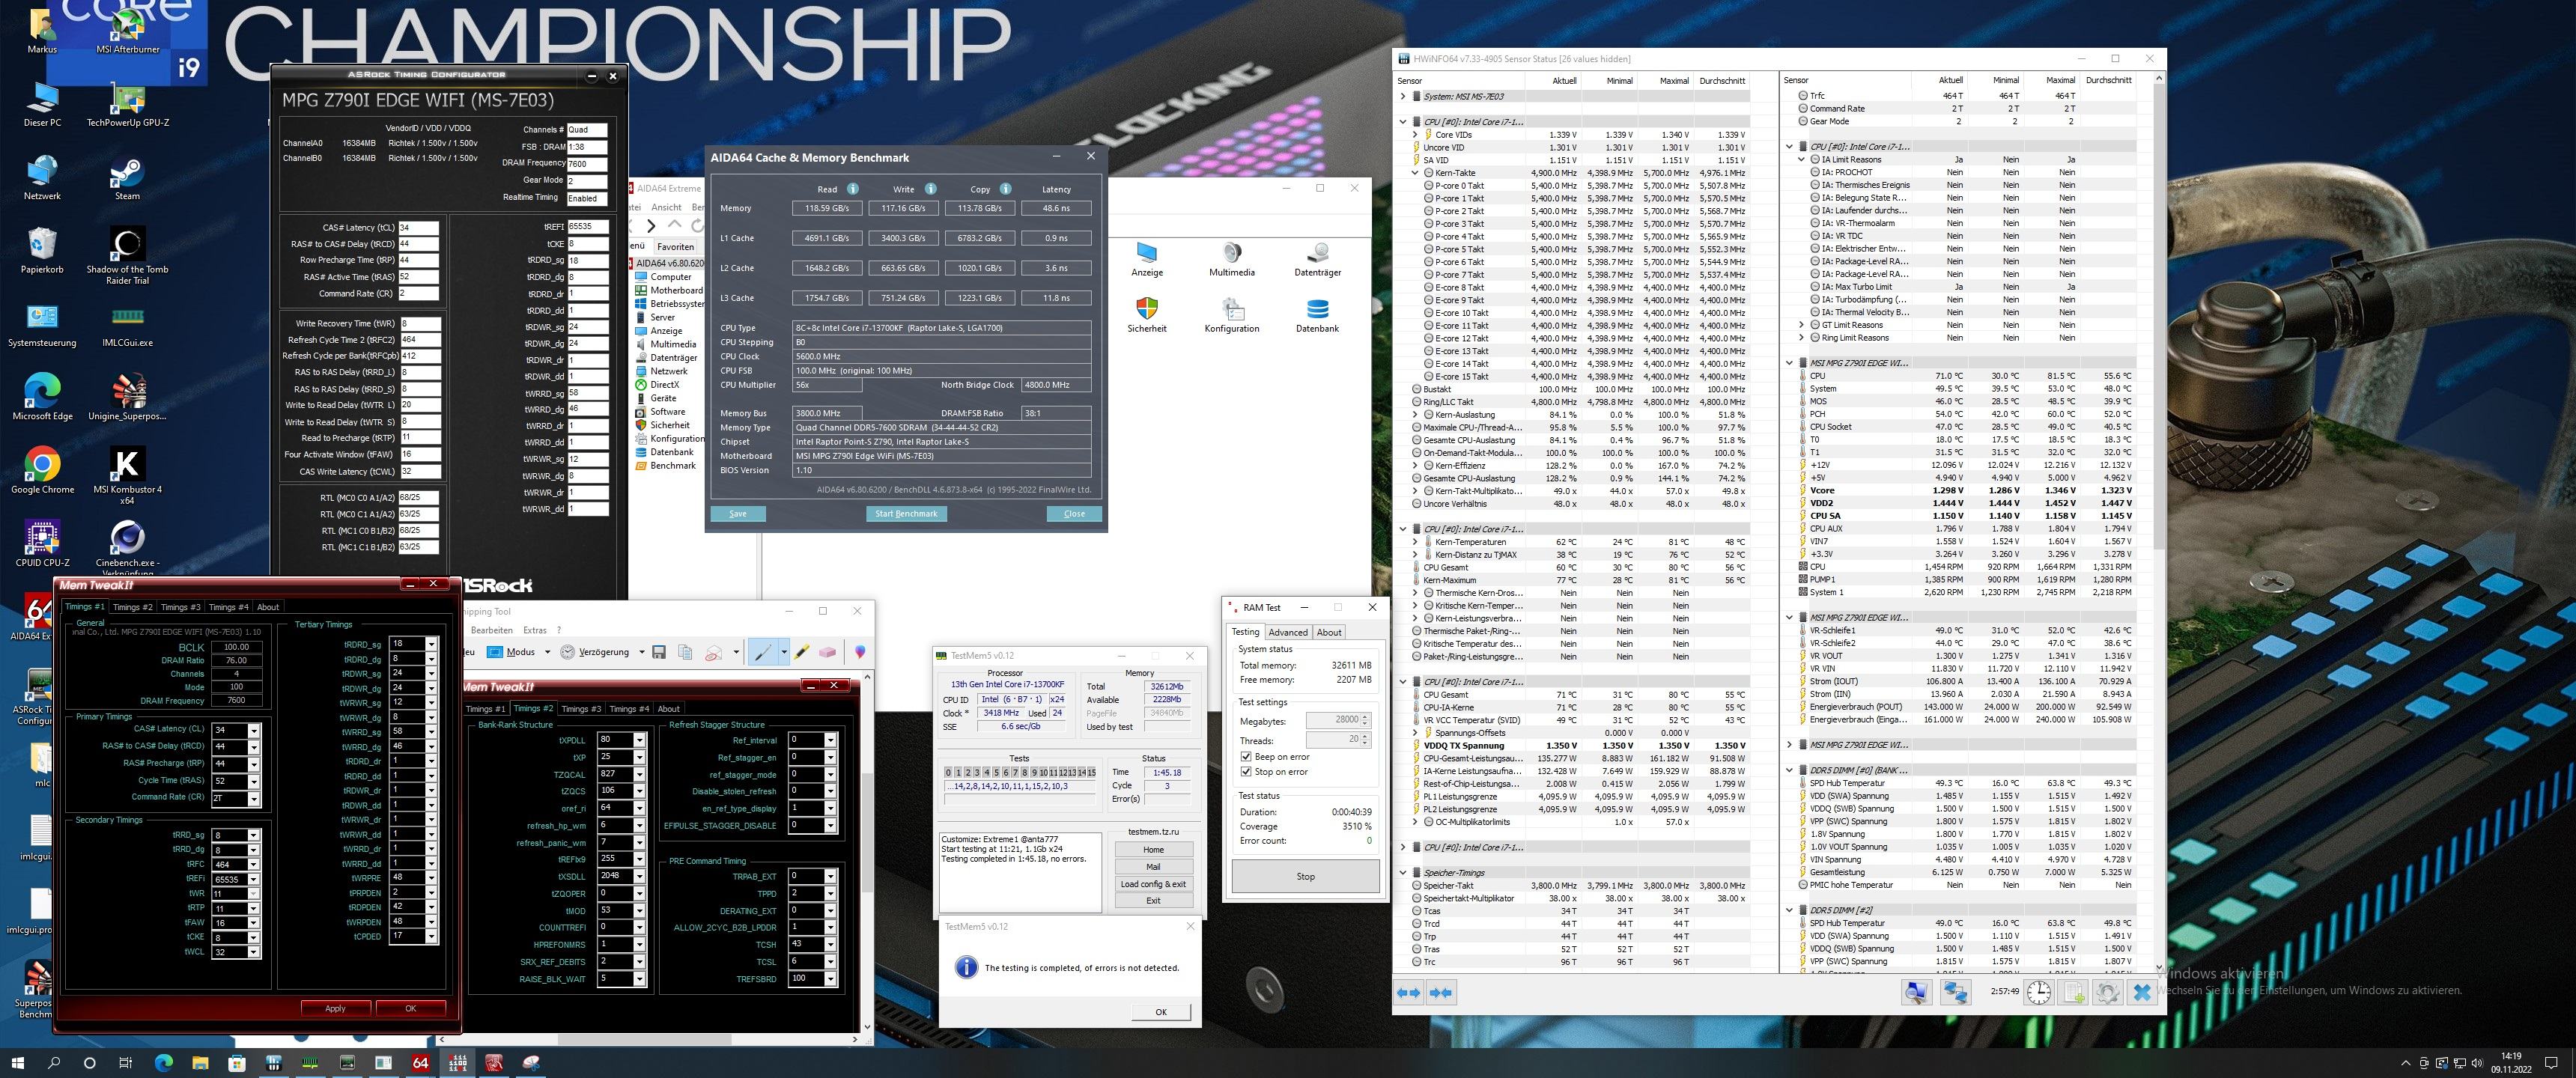
Task: Click the Threads stepper in RAM Test
Action: click(1365, 740)
